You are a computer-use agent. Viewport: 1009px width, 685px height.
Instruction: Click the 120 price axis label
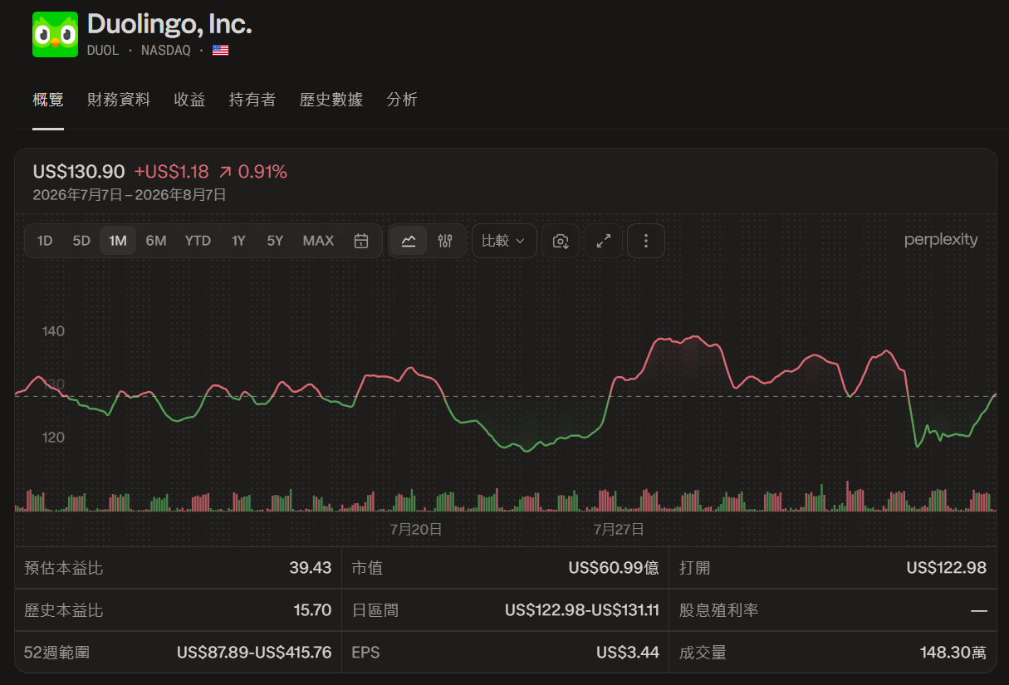coord(53,437)
